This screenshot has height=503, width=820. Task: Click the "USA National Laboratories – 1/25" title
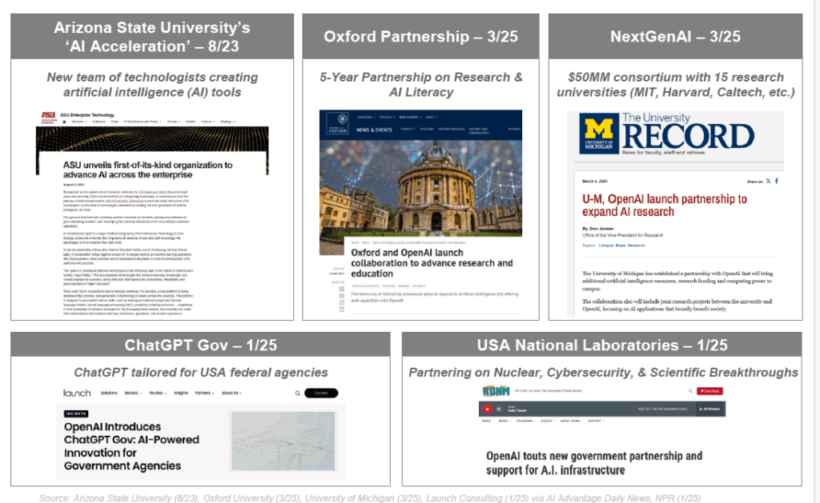602,345
